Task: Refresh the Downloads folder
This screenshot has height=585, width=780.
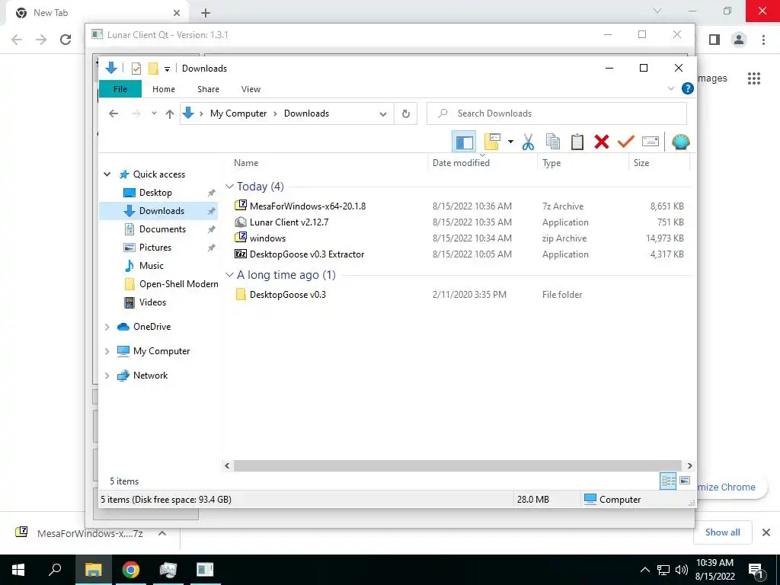Action: pyautogui.click(x=406, y=114)
